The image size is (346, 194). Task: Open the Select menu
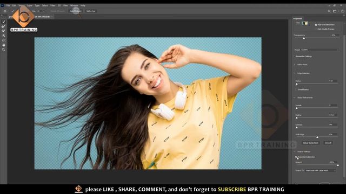pyautogui.click(x=45, y=5)
